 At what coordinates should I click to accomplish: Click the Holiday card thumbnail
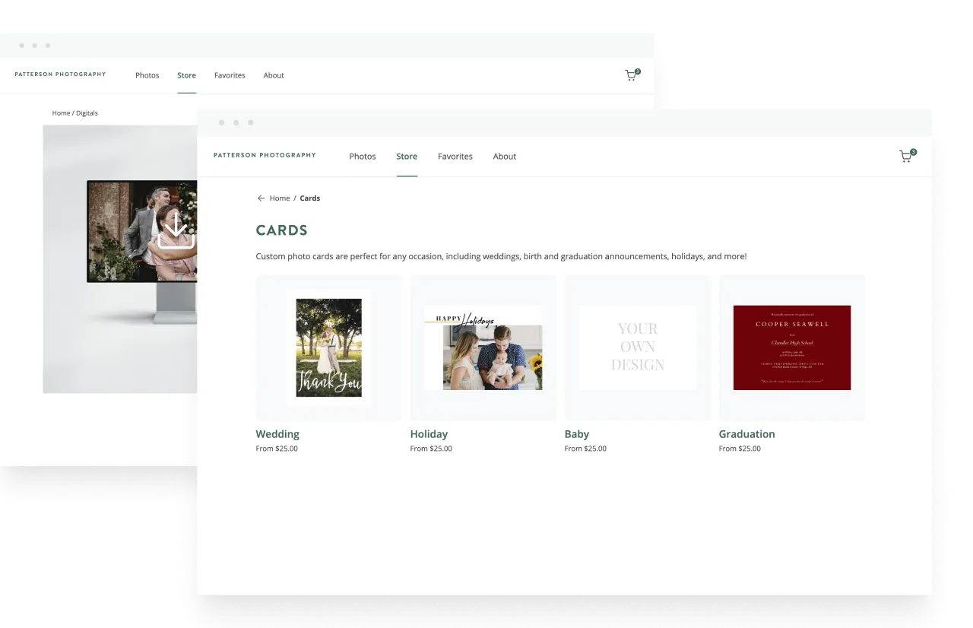[x=483, y=347]
